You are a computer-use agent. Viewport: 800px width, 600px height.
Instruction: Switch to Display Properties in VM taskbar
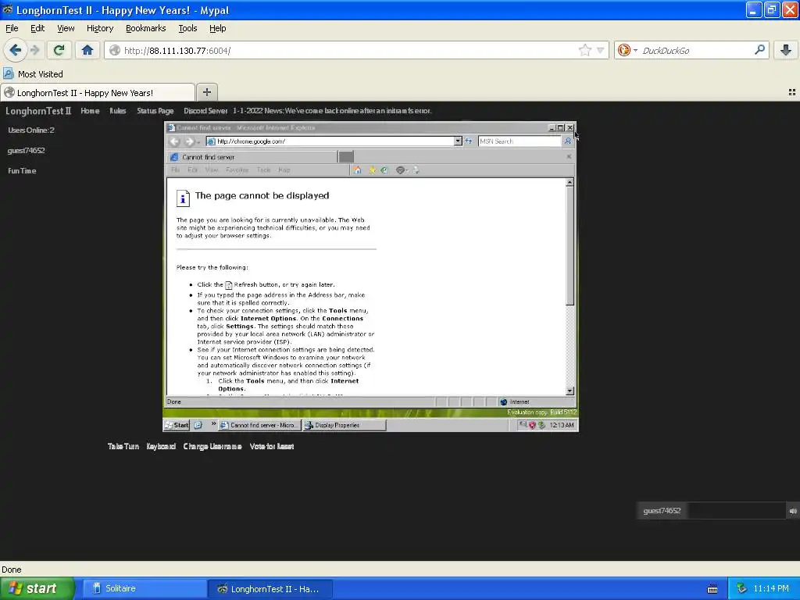tap(345, 425)
